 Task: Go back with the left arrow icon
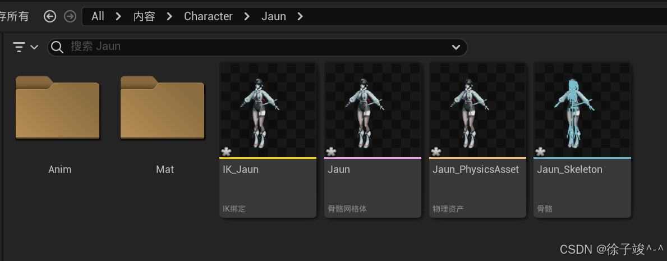click(x=50, y=17)
